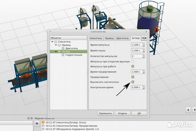Increase Время импульса with stepper up arrow
Image resolution: width=196 pixels, height=131 pixels.
(x=144, y=44)
